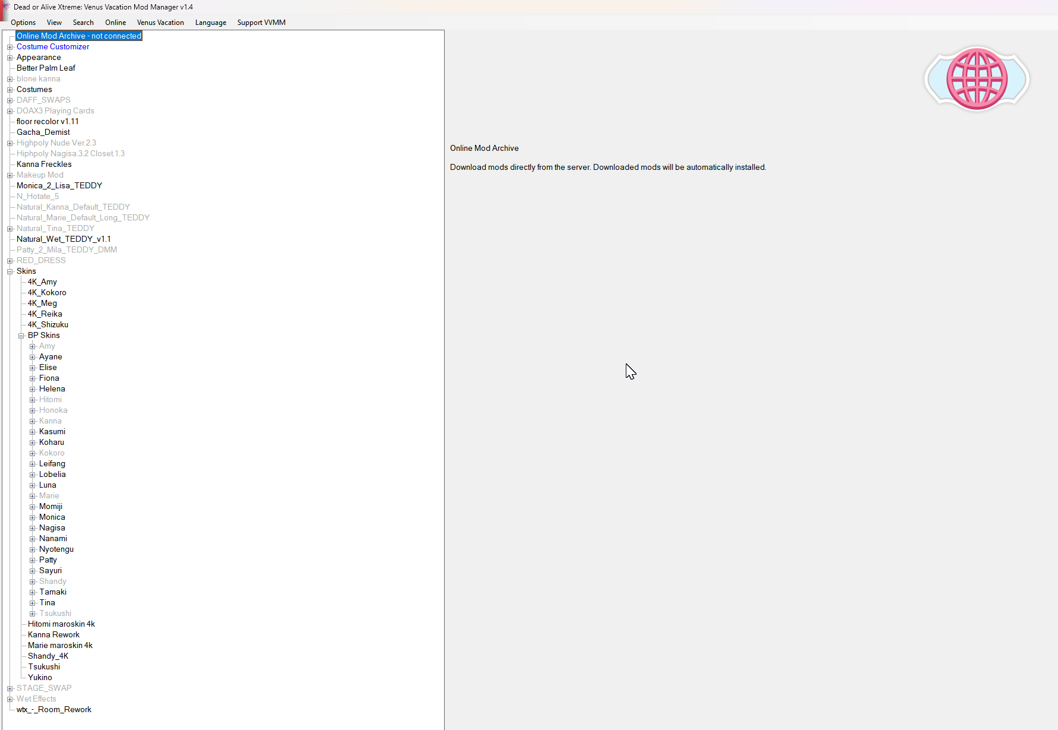The image size is (1058, 730).
Task: Select the Kanna Freckles mod
Action: point(44,165)
